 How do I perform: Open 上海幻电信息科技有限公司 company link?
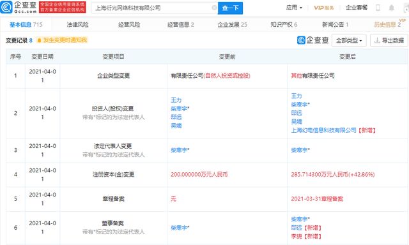click(324, 130)
